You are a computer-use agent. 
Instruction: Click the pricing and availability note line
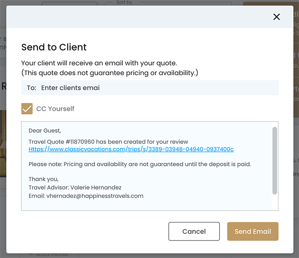click(x=139, y=164)
